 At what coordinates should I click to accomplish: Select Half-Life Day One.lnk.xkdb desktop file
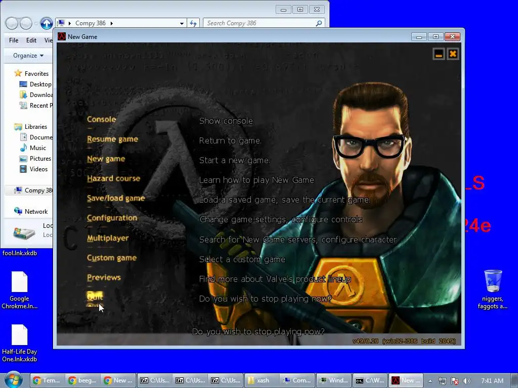pyautogui.click(x=20, y=344)
